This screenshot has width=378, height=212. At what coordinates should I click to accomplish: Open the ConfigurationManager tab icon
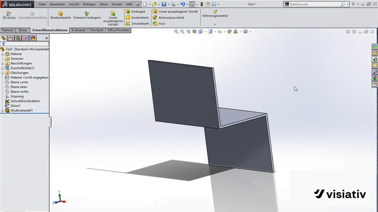18,38
